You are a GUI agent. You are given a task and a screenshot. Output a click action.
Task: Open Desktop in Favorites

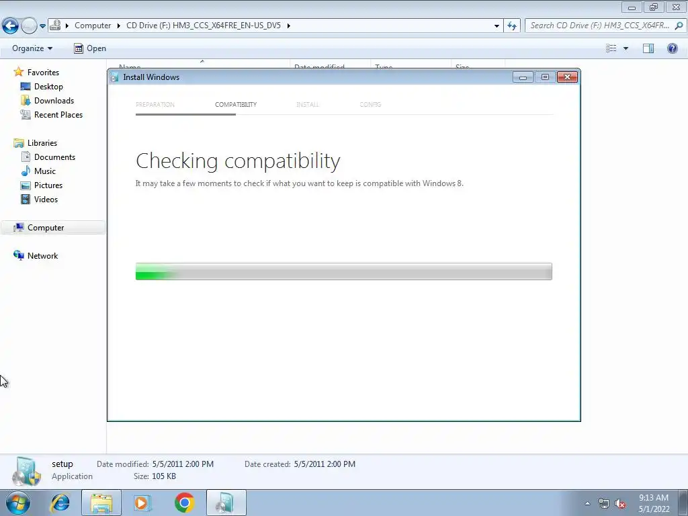pos(48,87)
